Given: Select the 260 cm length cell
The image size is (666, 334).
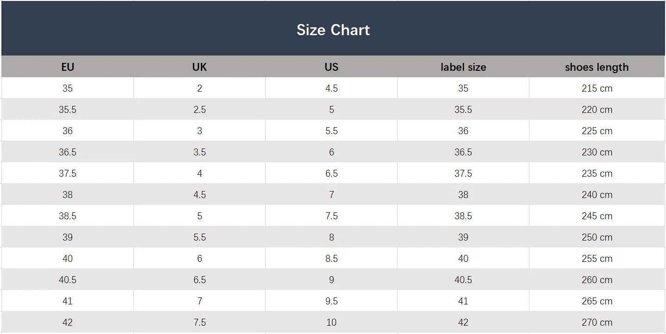Looking at the screenshot, I should (x=597, y=280).
